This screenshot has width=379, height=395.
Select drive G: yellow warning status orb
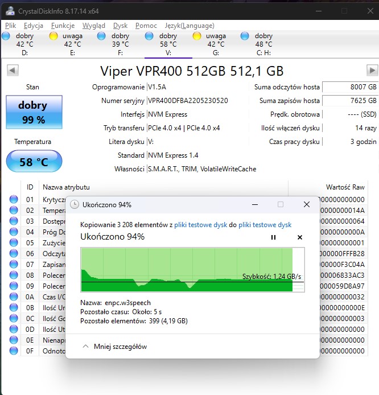(x=197, y=36)
